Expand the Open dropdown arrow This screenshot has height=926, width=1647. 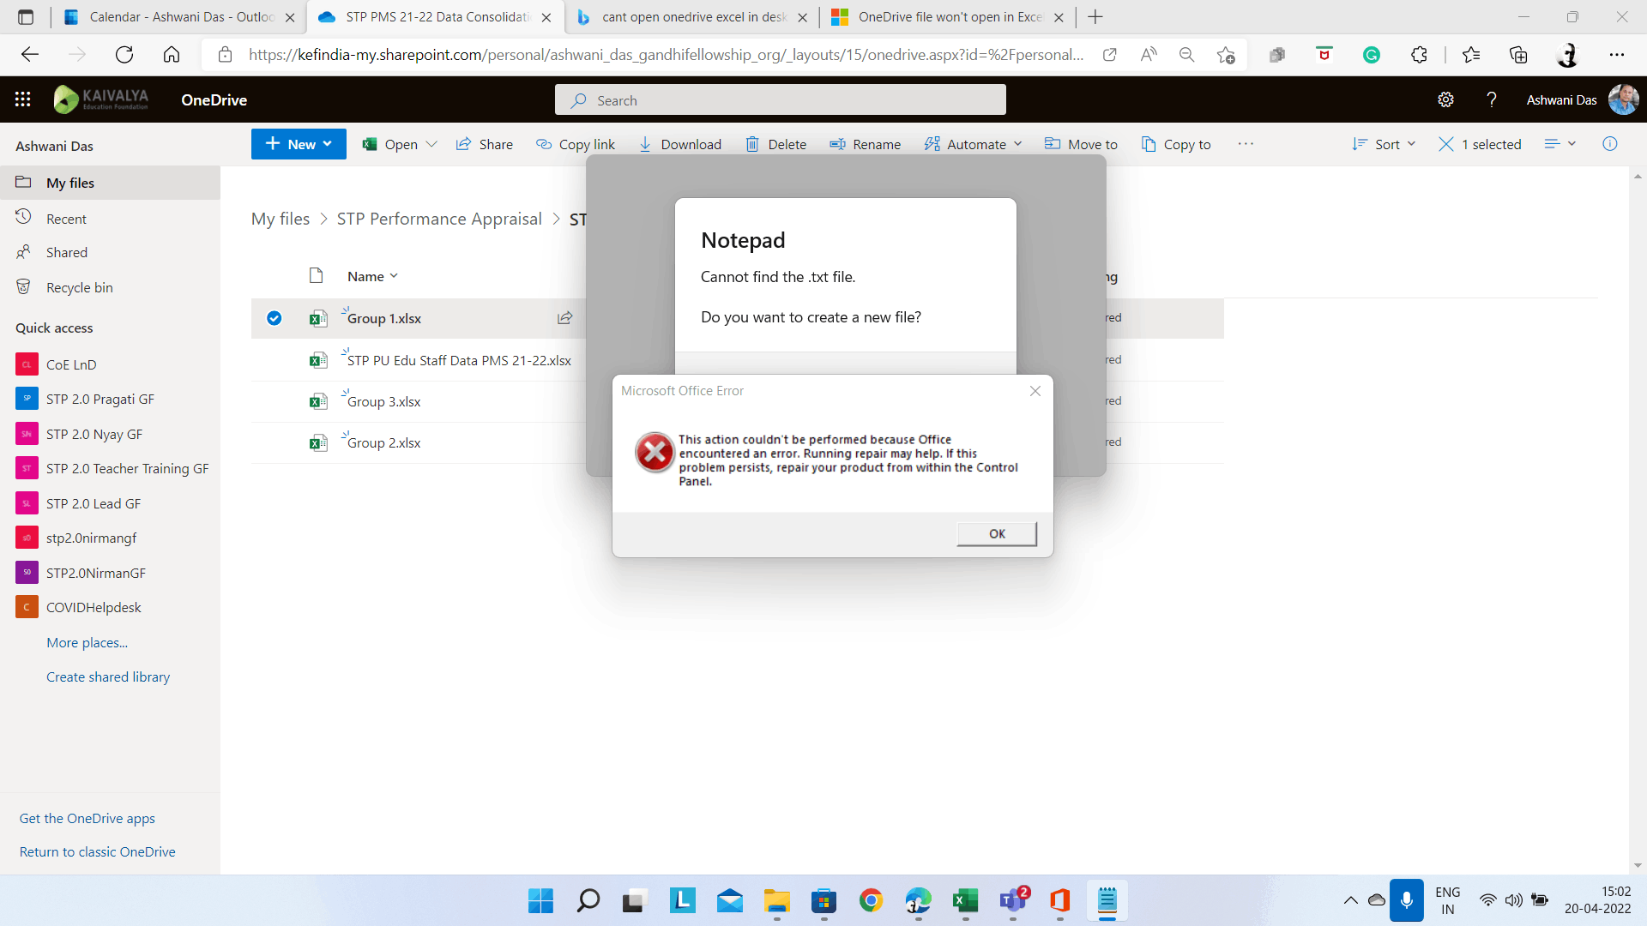[x=431, y=144]
